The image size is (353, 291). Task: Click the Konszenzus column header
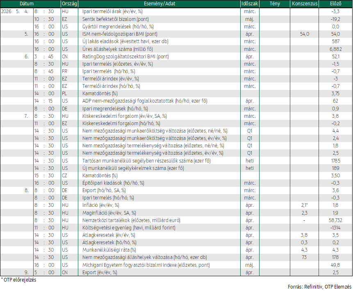[304, 4]
